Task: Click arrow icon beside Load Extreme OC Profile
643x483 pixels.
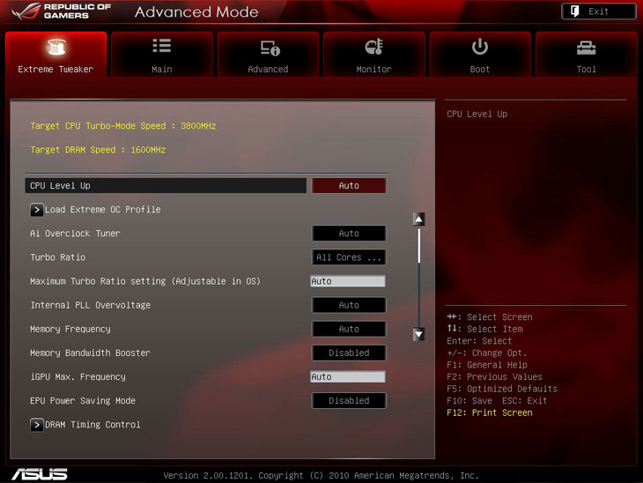Action: 37,210
